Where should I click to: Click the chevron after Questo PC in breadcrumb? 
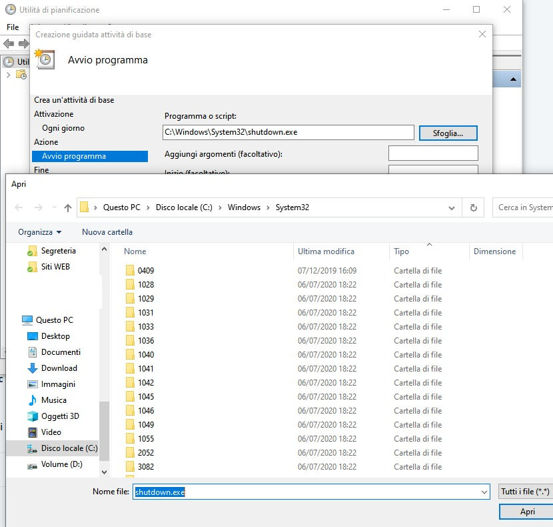[x=148, y=207]
